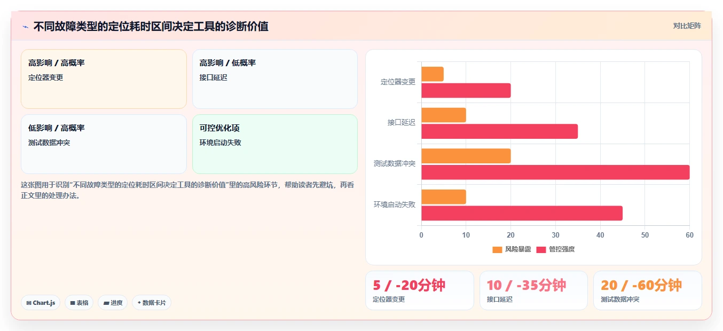723x331 pixels.
Task: Select the 进度 chip
Action: tap(113, 303)
